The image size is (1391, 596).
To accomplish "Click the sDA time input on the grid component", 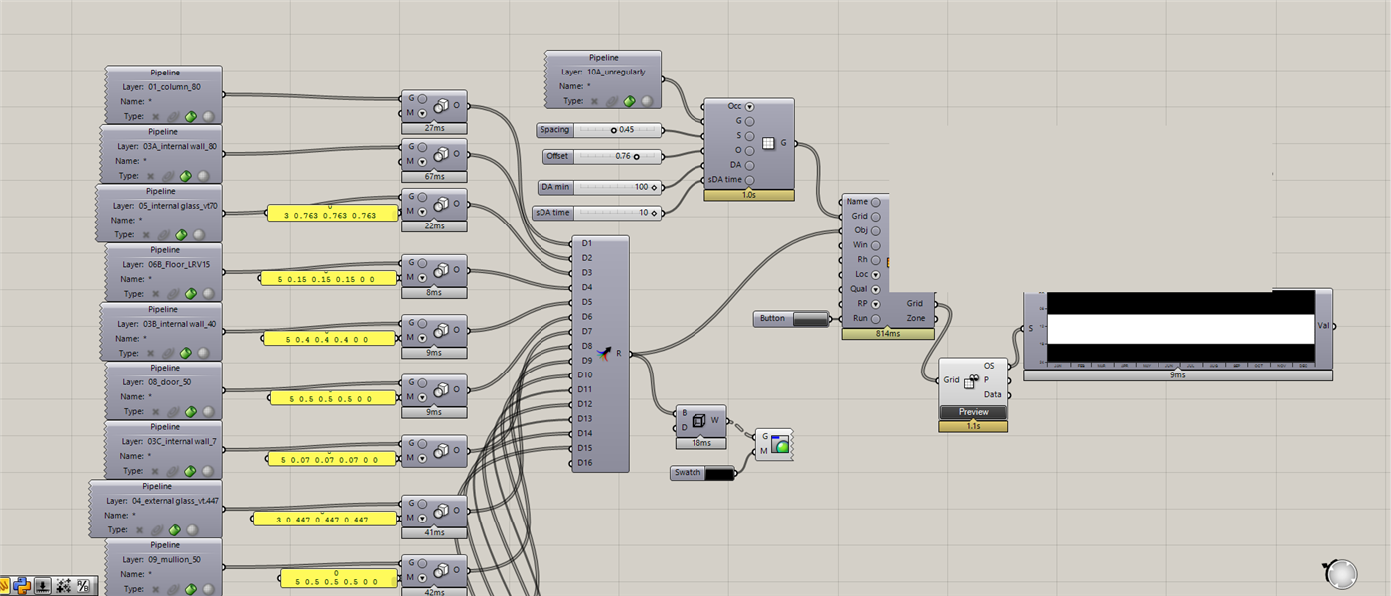I will click(725, 180).
